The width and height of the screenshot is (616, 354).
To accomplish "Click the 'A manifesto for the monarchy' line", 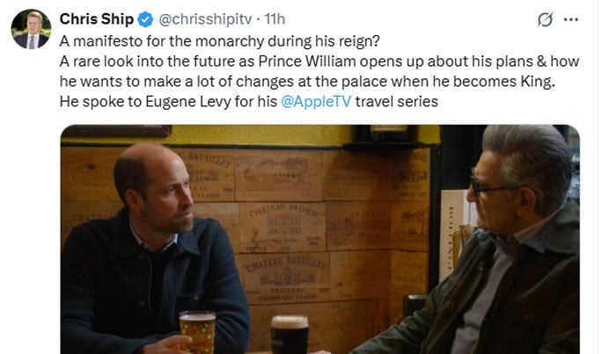I will click(x=188, y=41).
